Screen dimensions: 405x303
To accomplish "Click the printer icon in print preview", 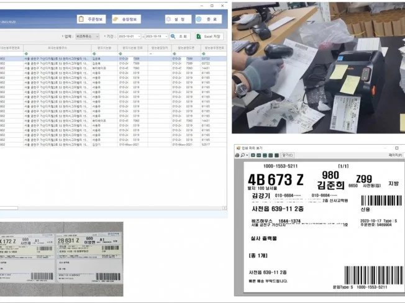I will point(238,155).
